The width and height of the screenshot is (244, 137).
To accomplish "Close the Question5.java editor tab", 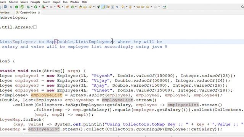I will pyautogui.click(x=39, y=13).
